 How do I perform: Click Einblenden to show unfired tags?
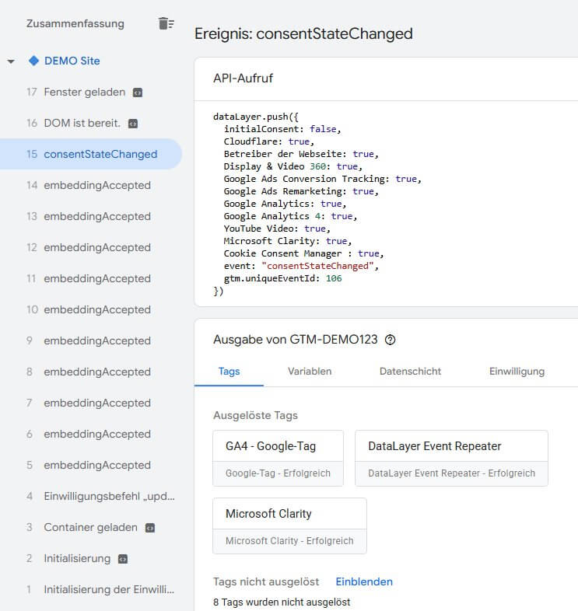tap(364, 581)
